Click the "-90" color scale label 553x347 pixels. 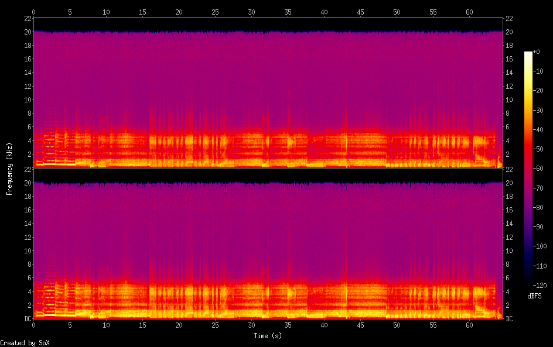538,227
